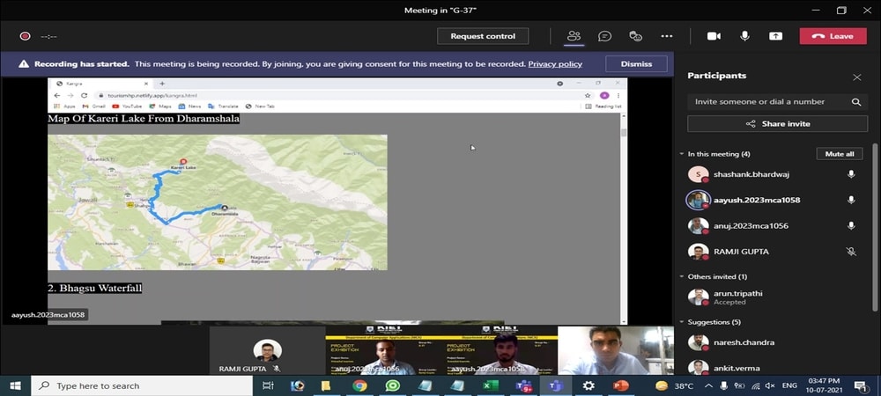Select aayush.2023mca1058 in participant list

tap(756, 200)
